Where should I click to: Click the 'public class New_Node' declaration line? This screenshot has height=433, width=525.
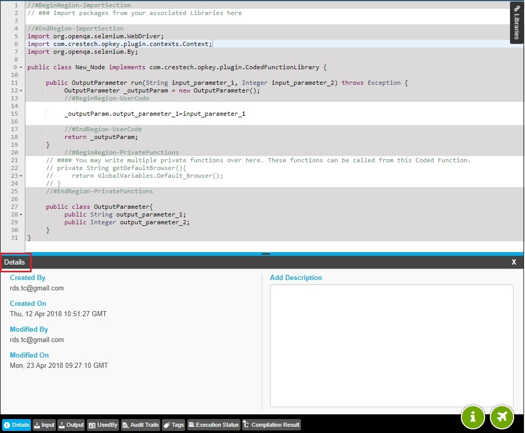click(177, 67)
